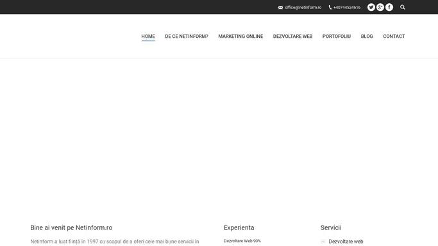Viewport: 438px width, 246px height.
Task: Click the icon beside Dezvoltare web
Action: (323, 242)
